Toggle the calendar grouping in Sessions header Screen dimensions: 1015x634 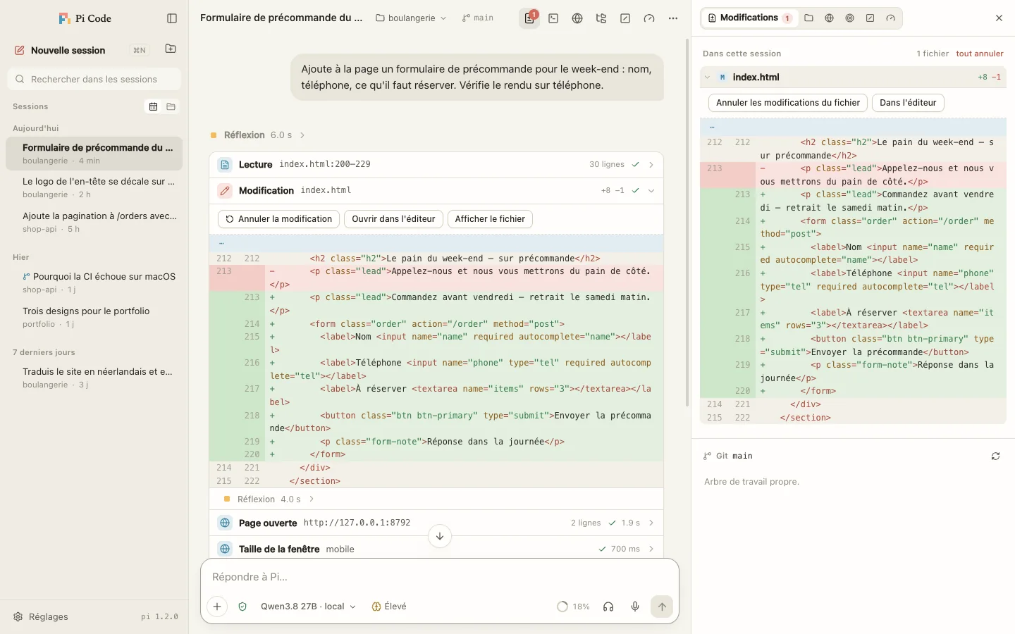(153, 106)
